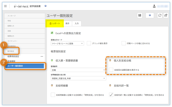This screenshot has width=172, height=107.
Task: Toggle 印刷ページの幅に合わせる checkbox
Action: tap(124, 43)
